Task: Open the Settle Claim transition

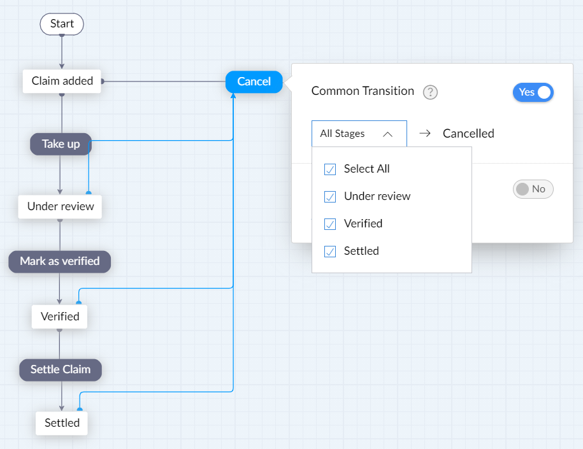Action: (61, 369)
